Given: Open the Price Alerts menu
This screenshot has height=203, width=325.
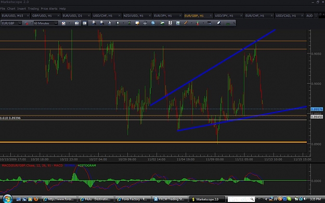Looking at the screenshot, I should (49, 9).
